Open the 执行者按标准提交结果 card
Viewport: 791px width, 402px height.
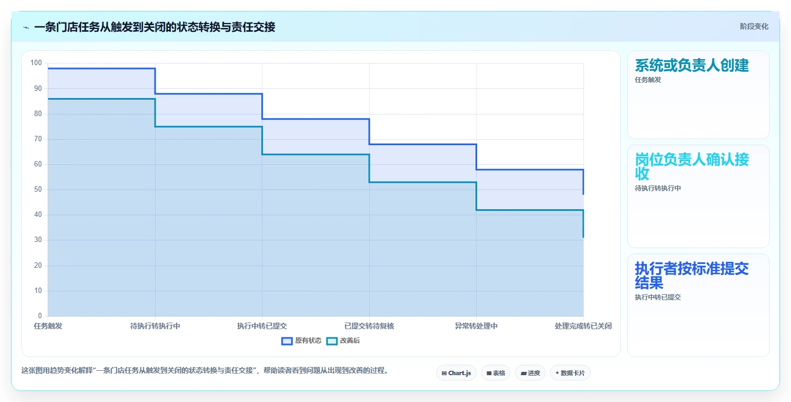coord(698,305)
